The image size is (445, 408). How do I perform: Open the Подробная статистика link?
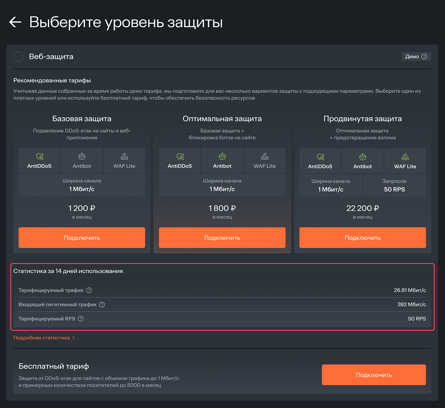point(44,338)
